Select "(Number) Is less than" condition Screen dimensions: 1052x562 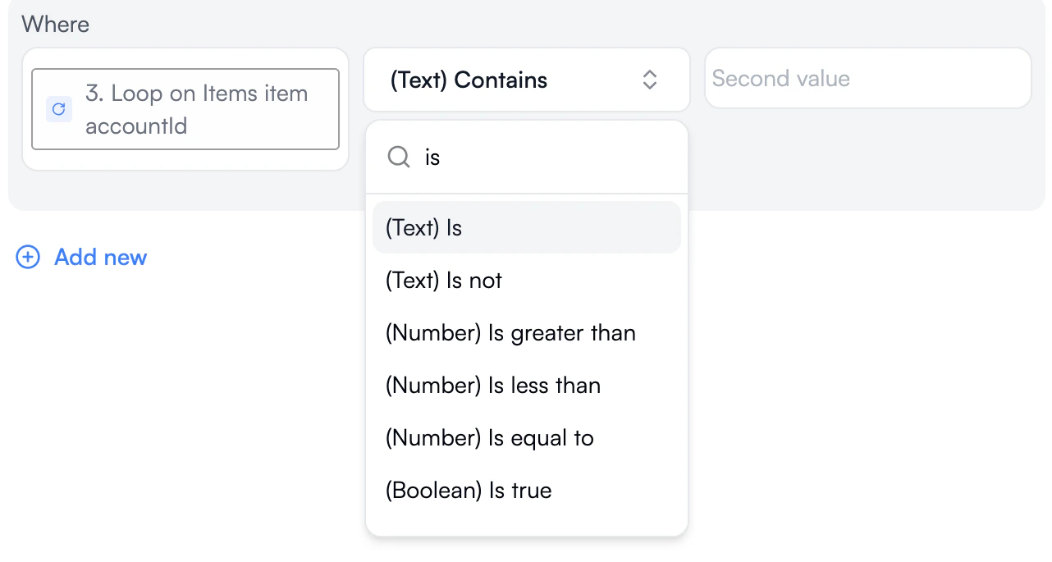[x=493, y=386]
